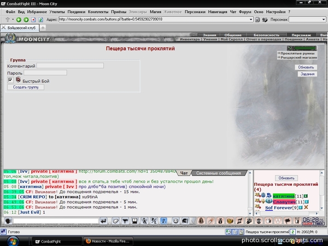The height and width of the screenshot is (246, 328).
Task: Open the Магия menu
Action: coord(155,11)
